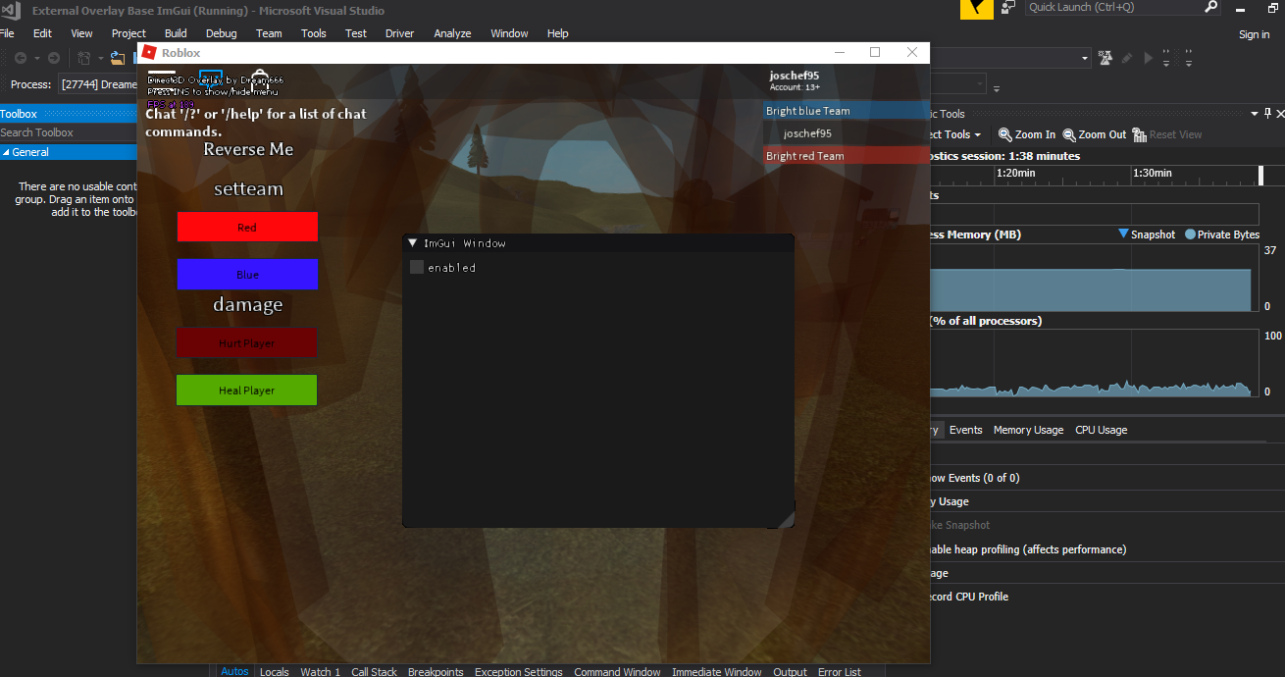Open the navigate backward history dropdown

(37, 58)
